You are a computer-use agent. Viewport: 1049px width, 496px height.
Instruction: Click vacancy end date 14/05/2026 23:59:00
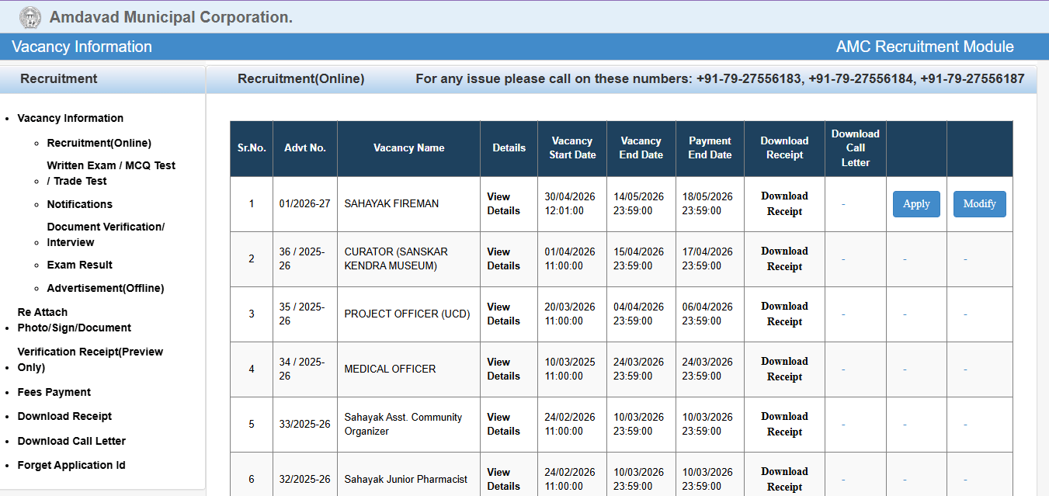point(638,203)
